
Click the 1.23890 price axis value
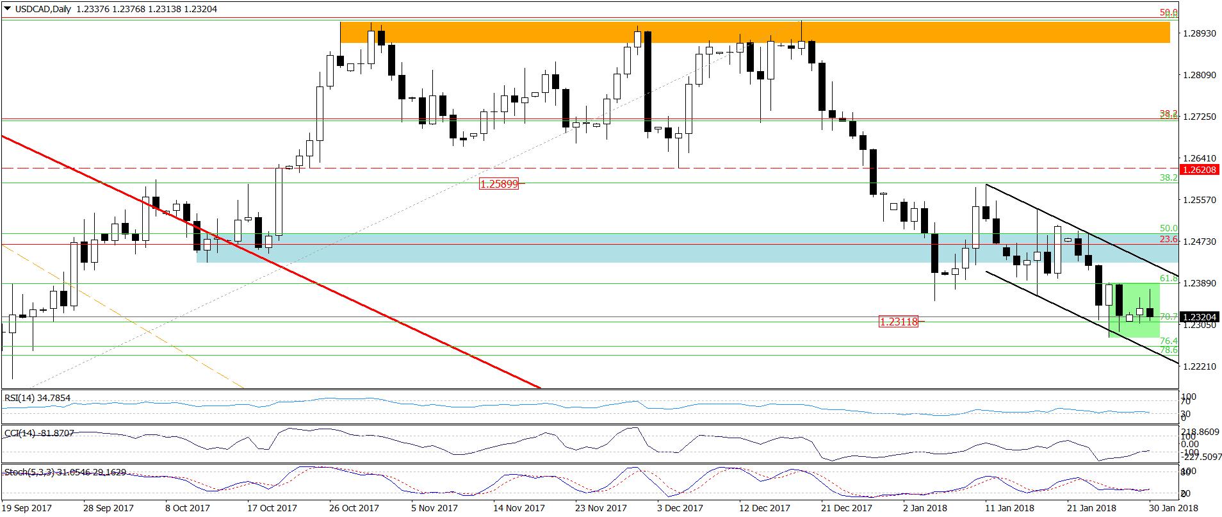pos(1200,283)
